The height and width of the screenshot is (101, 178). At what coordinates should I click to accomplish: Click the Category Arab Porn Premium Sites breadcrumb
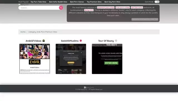(43, 32)
